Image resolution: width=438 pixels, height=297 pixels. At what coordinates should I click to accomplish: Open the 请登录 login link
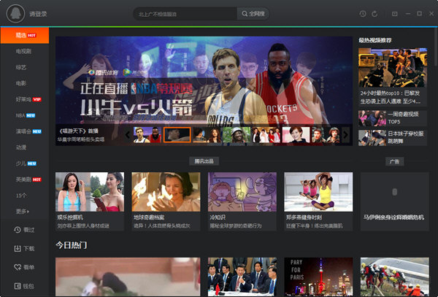tap(38, 14)
